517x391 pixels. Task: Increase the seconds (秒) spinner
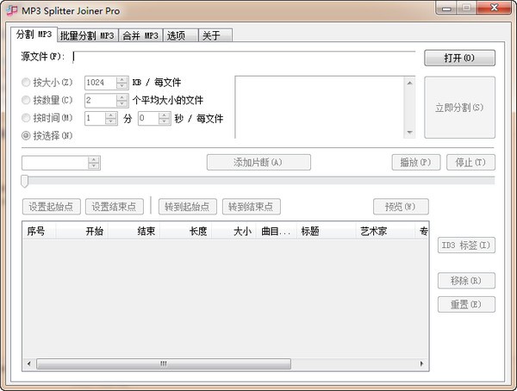pyautogui.click(x=165, y=115)
